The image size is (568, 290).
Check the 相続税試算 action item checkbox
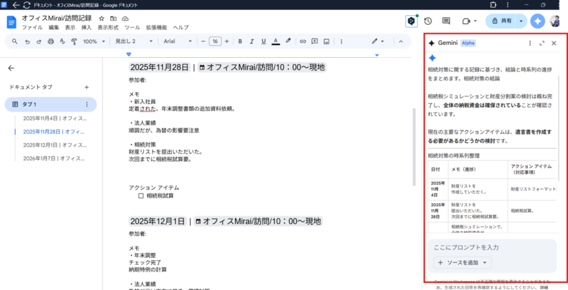(x=141, y=196)
